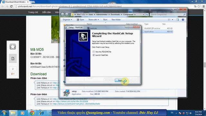The width and height of the screenshot is (206, 116).
Task: Select Win 7 (C:) in address breadcrumb
Action: click(x=81, y=15)
